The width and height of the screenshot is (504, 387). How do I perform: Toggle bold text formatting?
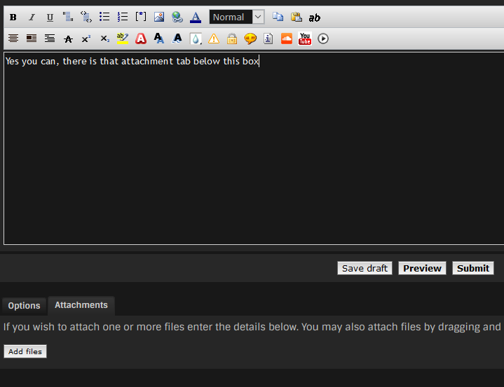tap(13, 17)
